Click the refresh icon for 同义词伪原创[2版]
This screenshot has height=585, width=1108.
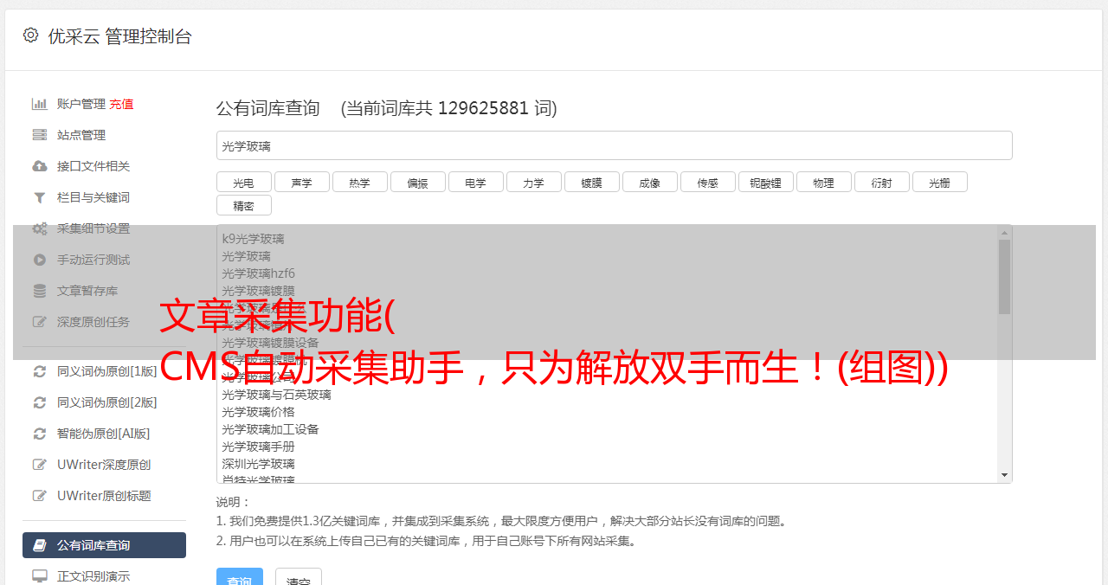[x=39, y=402]
